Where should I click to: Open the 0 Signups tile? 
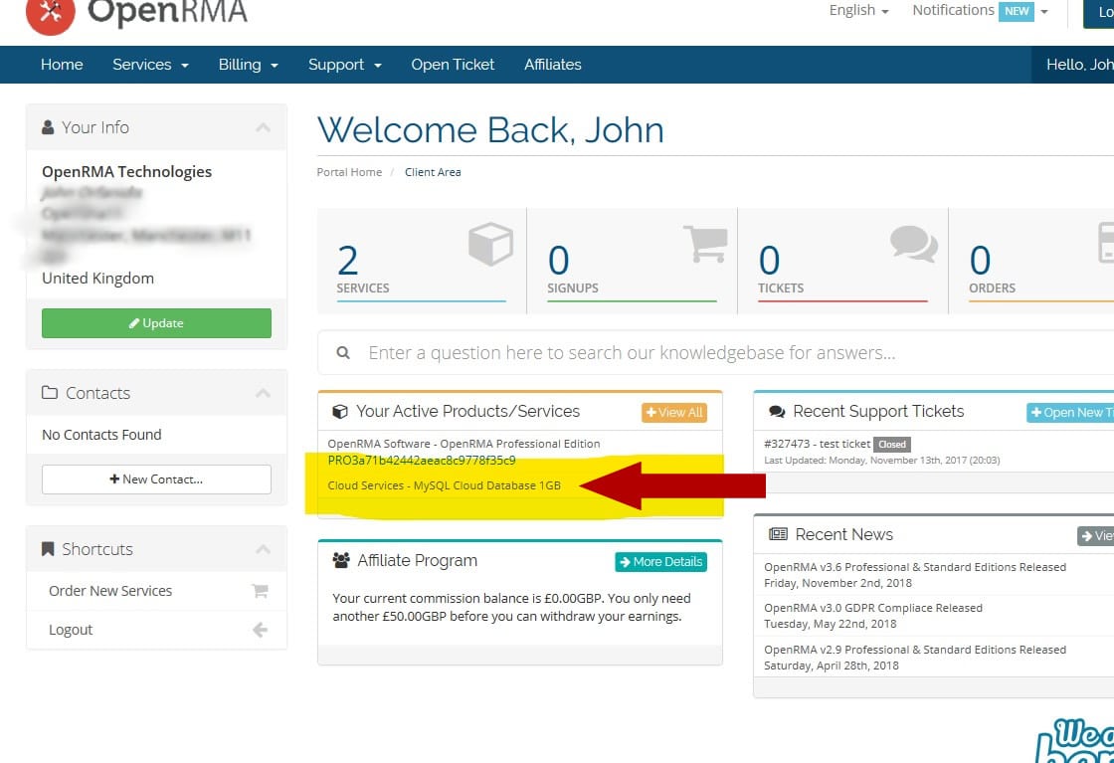pyautogui.click(x=632, y=261)
